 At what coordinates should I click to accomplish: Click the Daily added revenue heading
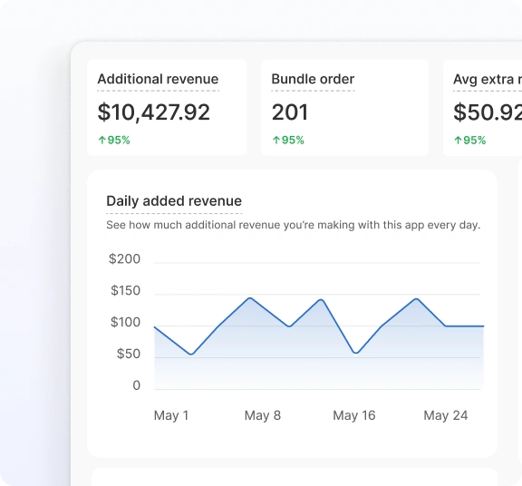coord(174,201)
